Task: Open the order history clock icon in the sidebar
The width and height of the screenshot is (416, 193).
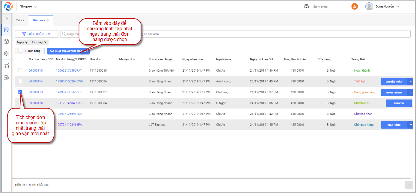Action: point(6,78)
